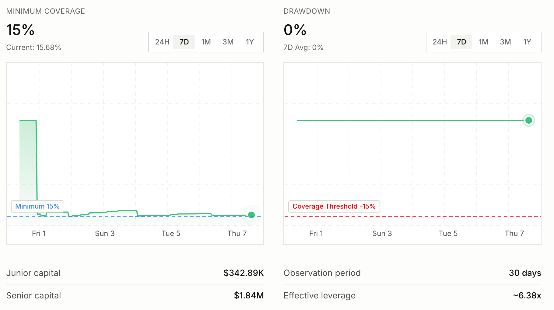The image size is (554, 310).
Task: Click the green endpoint dot on coverage chart
Action: coord(251,215)
